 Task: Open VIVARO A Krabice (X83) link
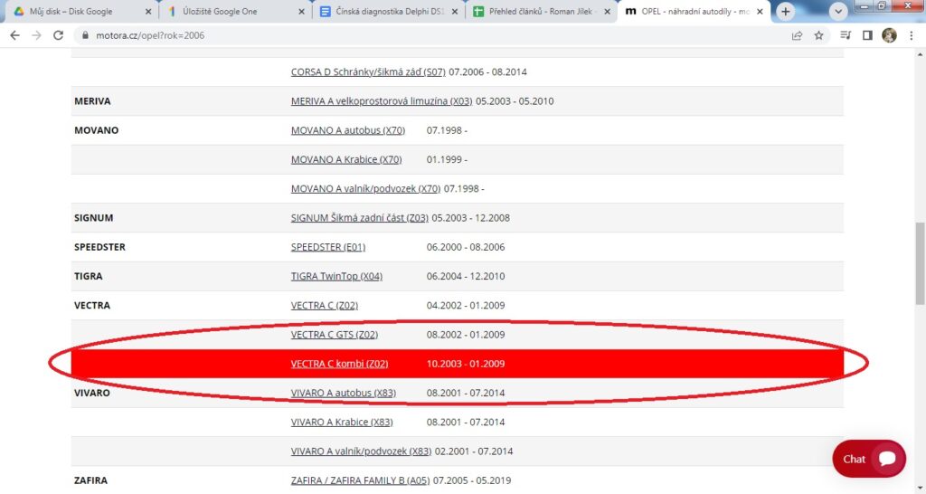pos(342,422)
